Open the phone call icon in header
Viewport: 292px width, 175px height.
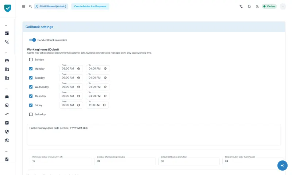(x=241, y=6)
